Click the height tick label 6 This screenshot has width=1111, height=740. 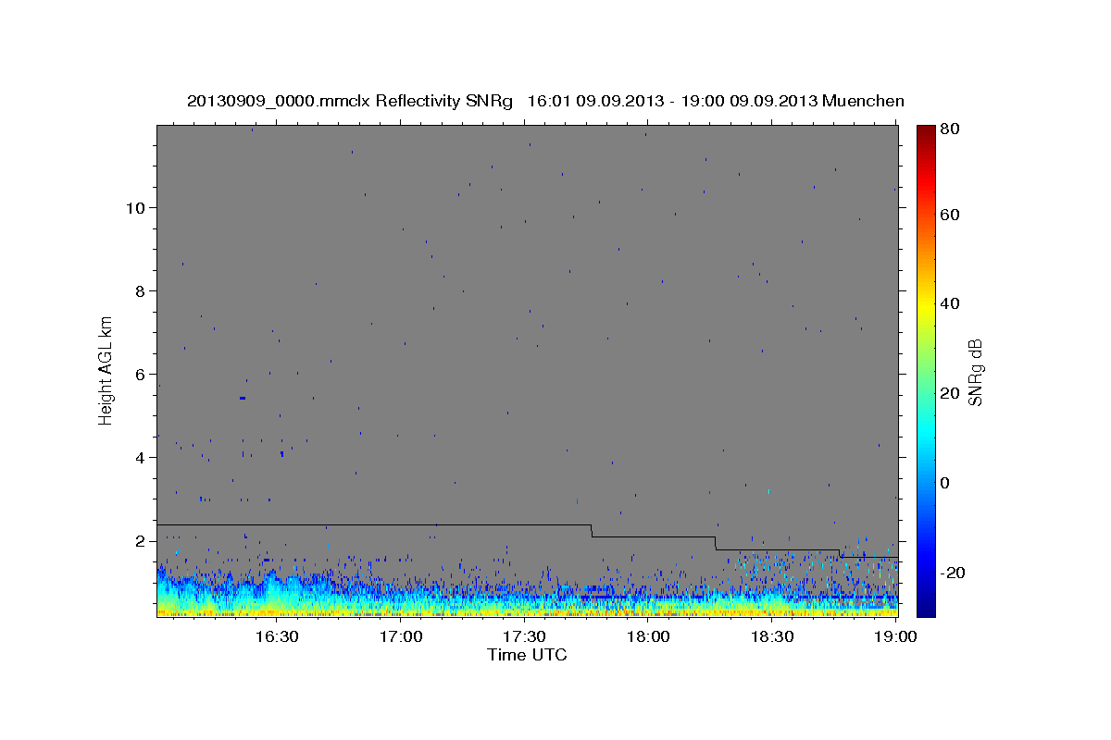(x=142, y=374)
